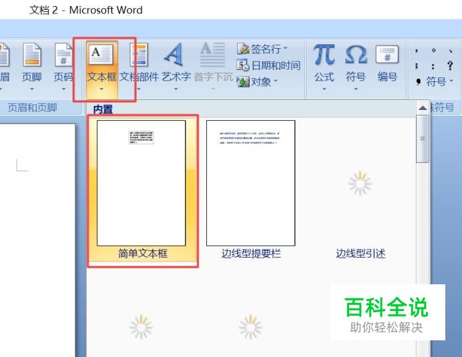The width and height of the screenshot is (462, 357).
Task: Expand the 对象 dropdown arrow
Action: pos(276,81)
